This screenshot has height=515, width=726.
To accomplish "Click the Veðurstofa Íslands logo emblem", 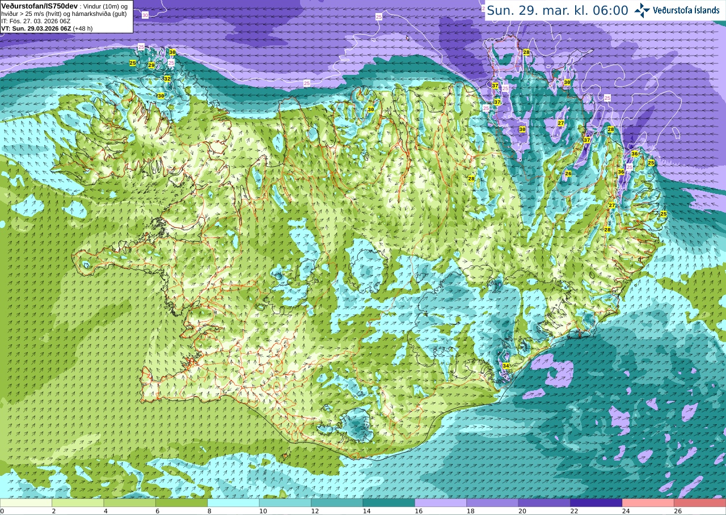I will (x=642, y=10).
